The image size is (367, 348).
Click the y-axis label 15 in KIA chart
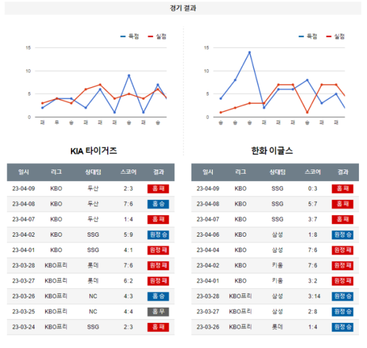click(x=28, y=48)
